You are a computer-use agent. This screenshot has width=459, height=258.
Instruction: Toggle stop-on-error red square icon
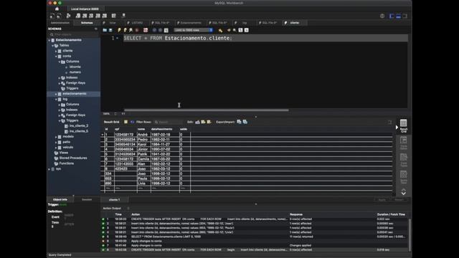pos(146,30)
